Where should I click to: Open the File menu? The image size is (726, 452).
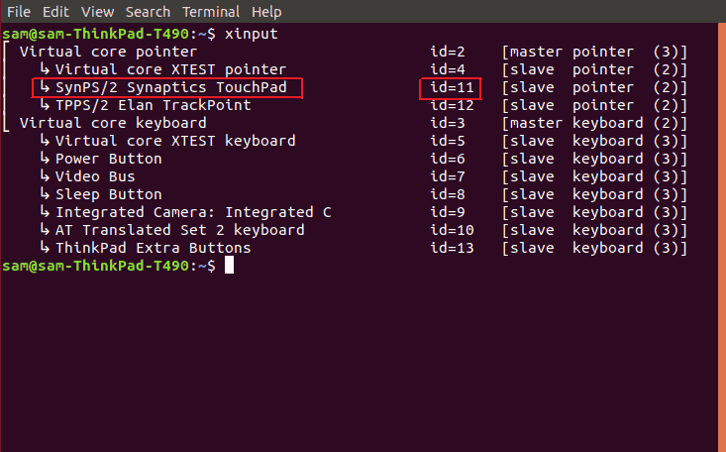click(x=19, y=12)
